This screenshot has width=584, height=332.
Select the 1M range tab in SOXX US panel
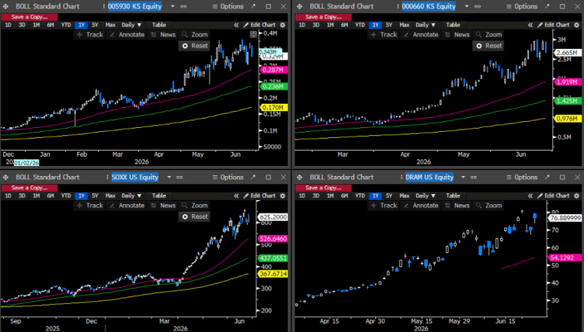tap(36, 195)
